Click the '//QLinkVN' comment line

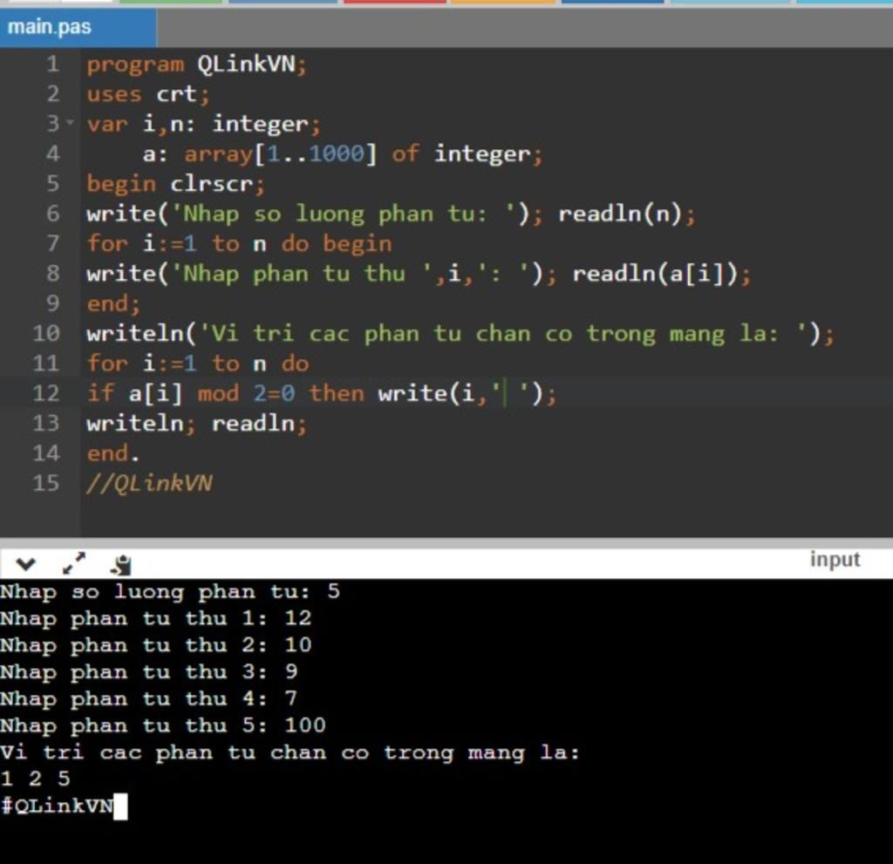(x=149, y=484)
